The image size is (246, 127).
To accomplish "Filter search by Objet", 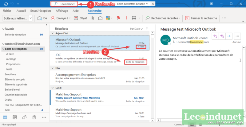I will point(80,18).
